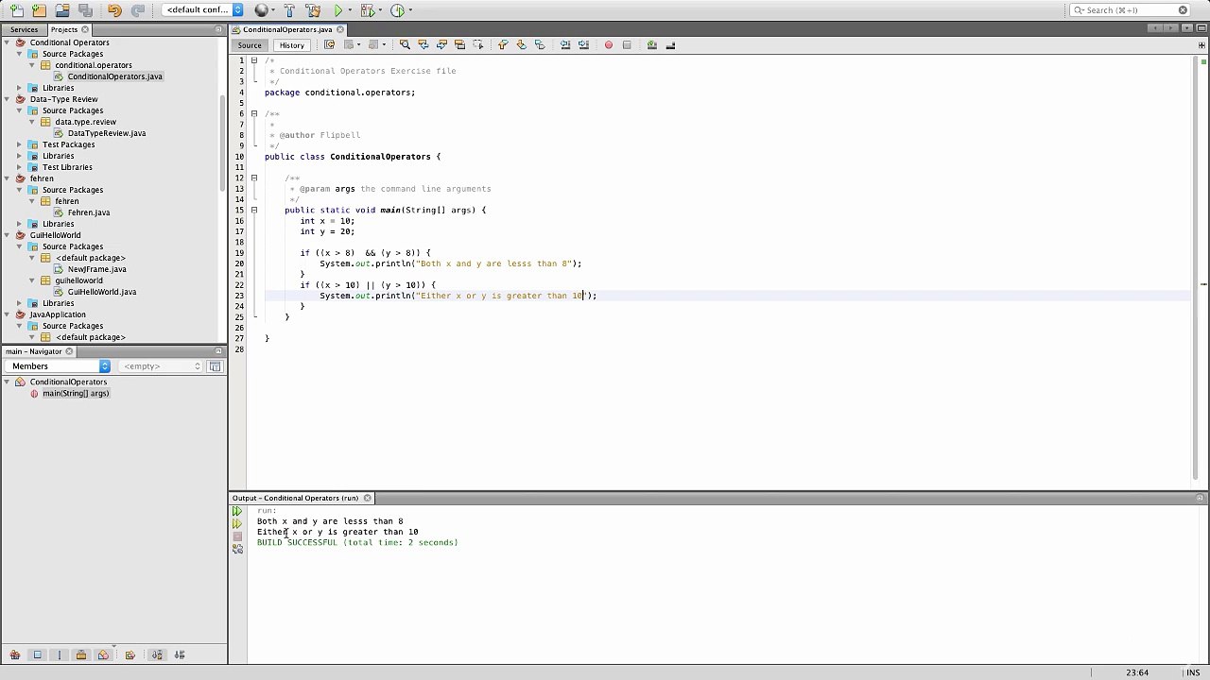This screenshot has width=1210, height=680.
Task: Click the Last Edit icon in editor toolbar
Action: point(329,44)
